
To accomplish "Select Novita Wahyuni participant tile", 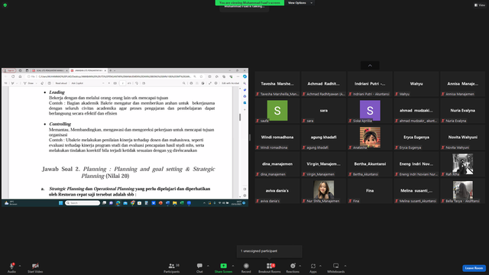I will [x=462, y=137].
